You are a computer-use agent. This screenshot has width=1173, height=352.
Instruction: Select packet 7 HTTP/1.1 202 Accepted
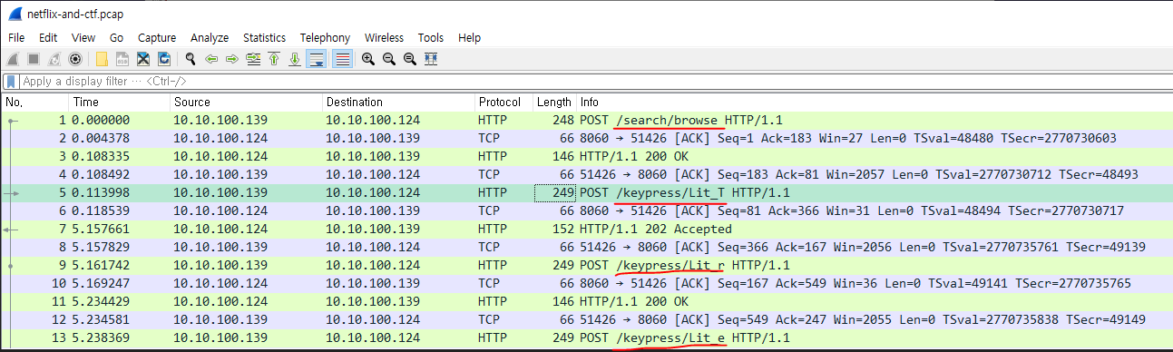point(586,229)
